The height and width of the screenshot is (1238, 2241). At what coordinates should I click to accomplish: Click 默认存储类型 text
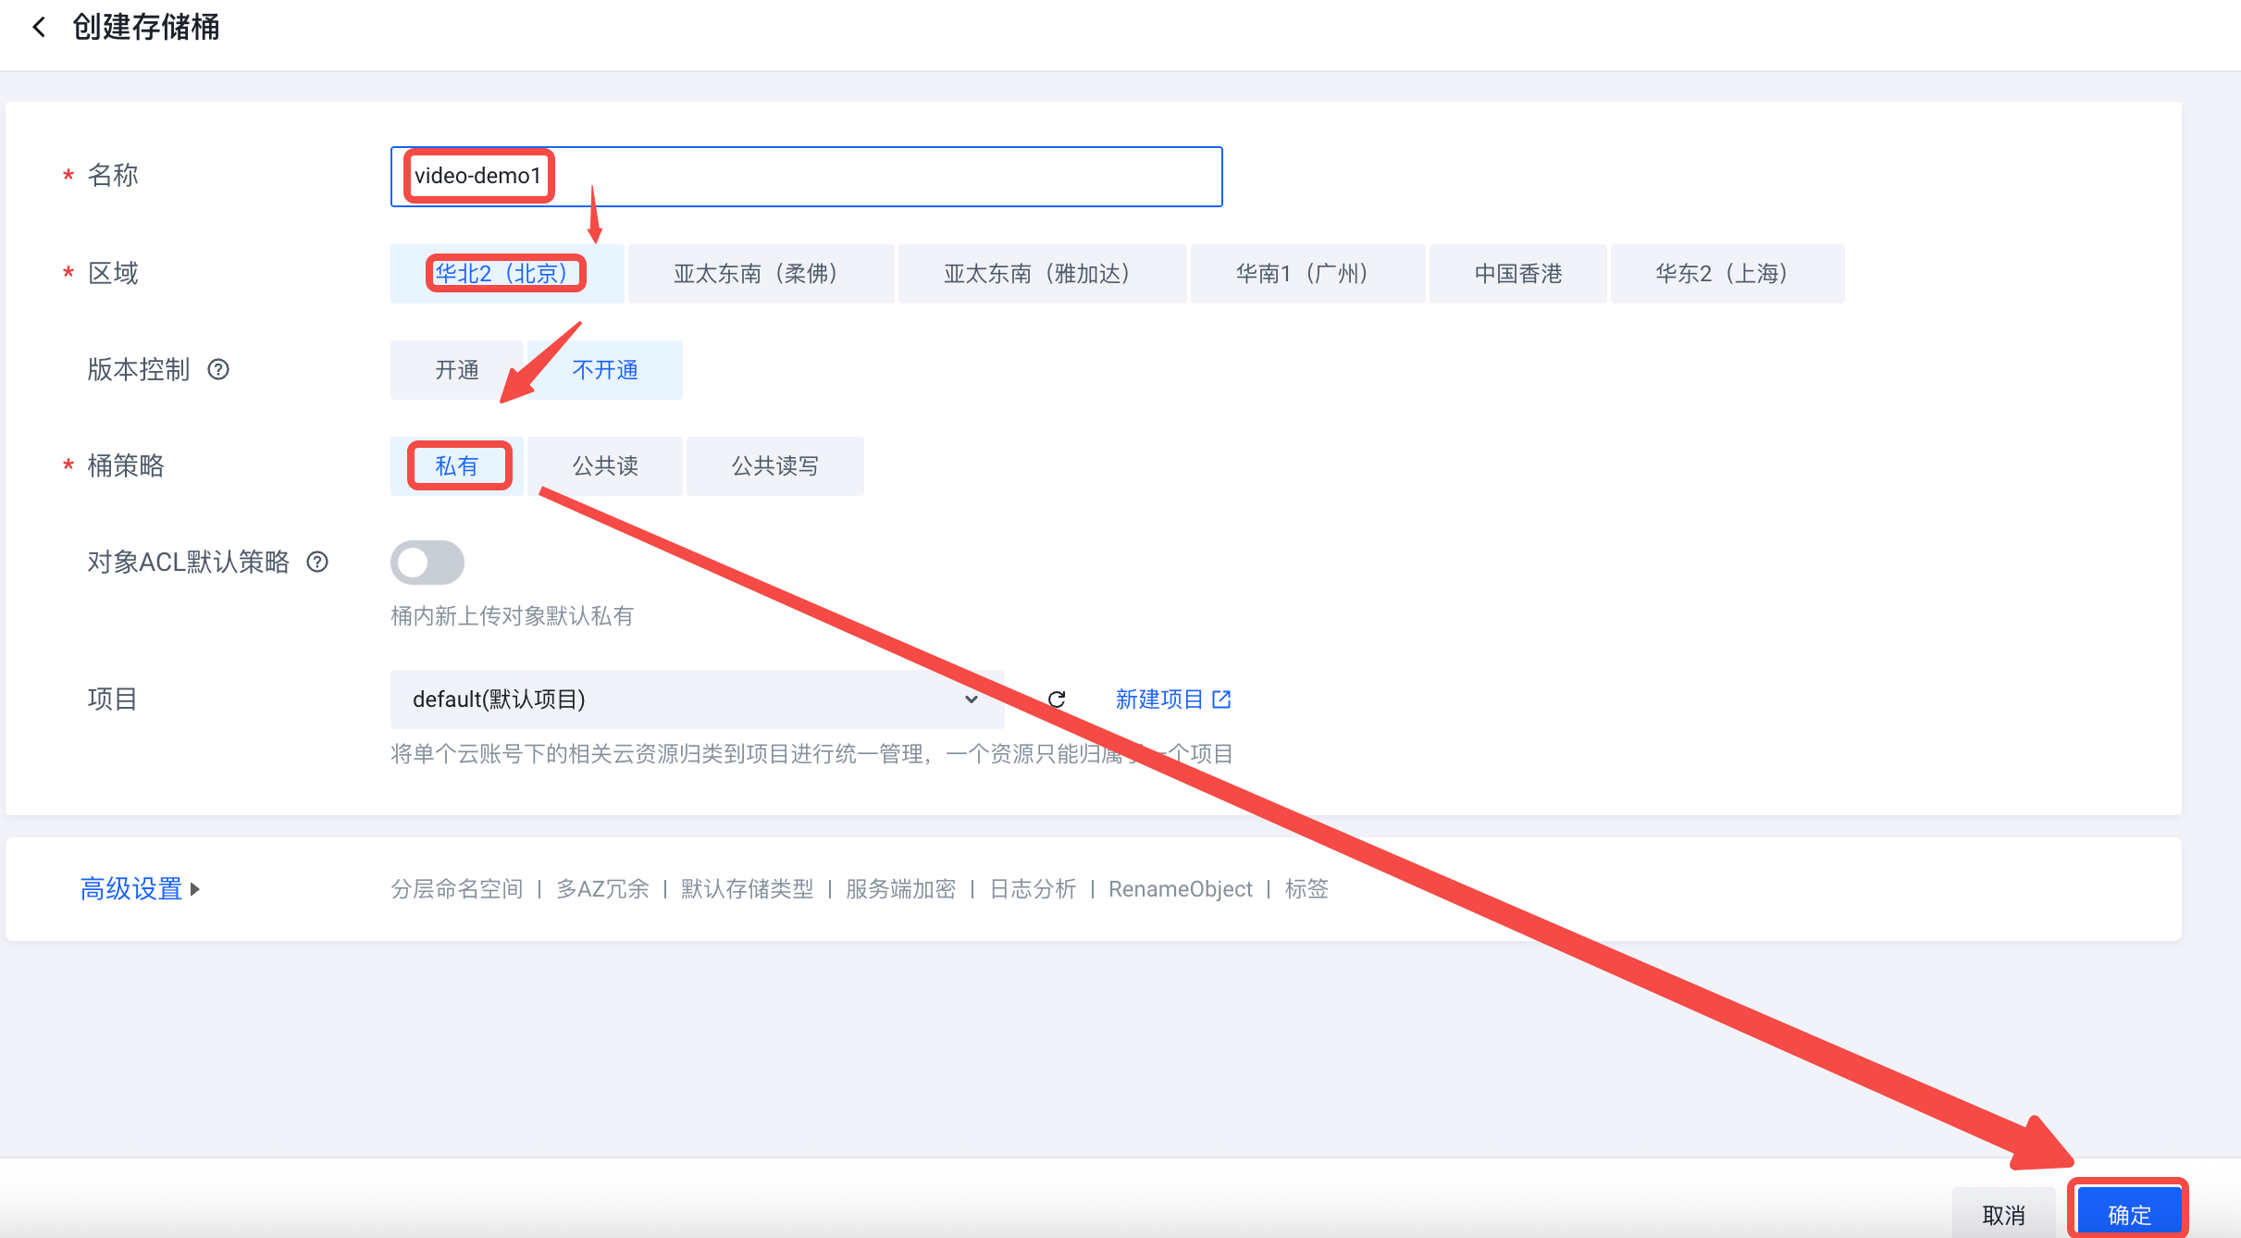click(x=748, y=889)
